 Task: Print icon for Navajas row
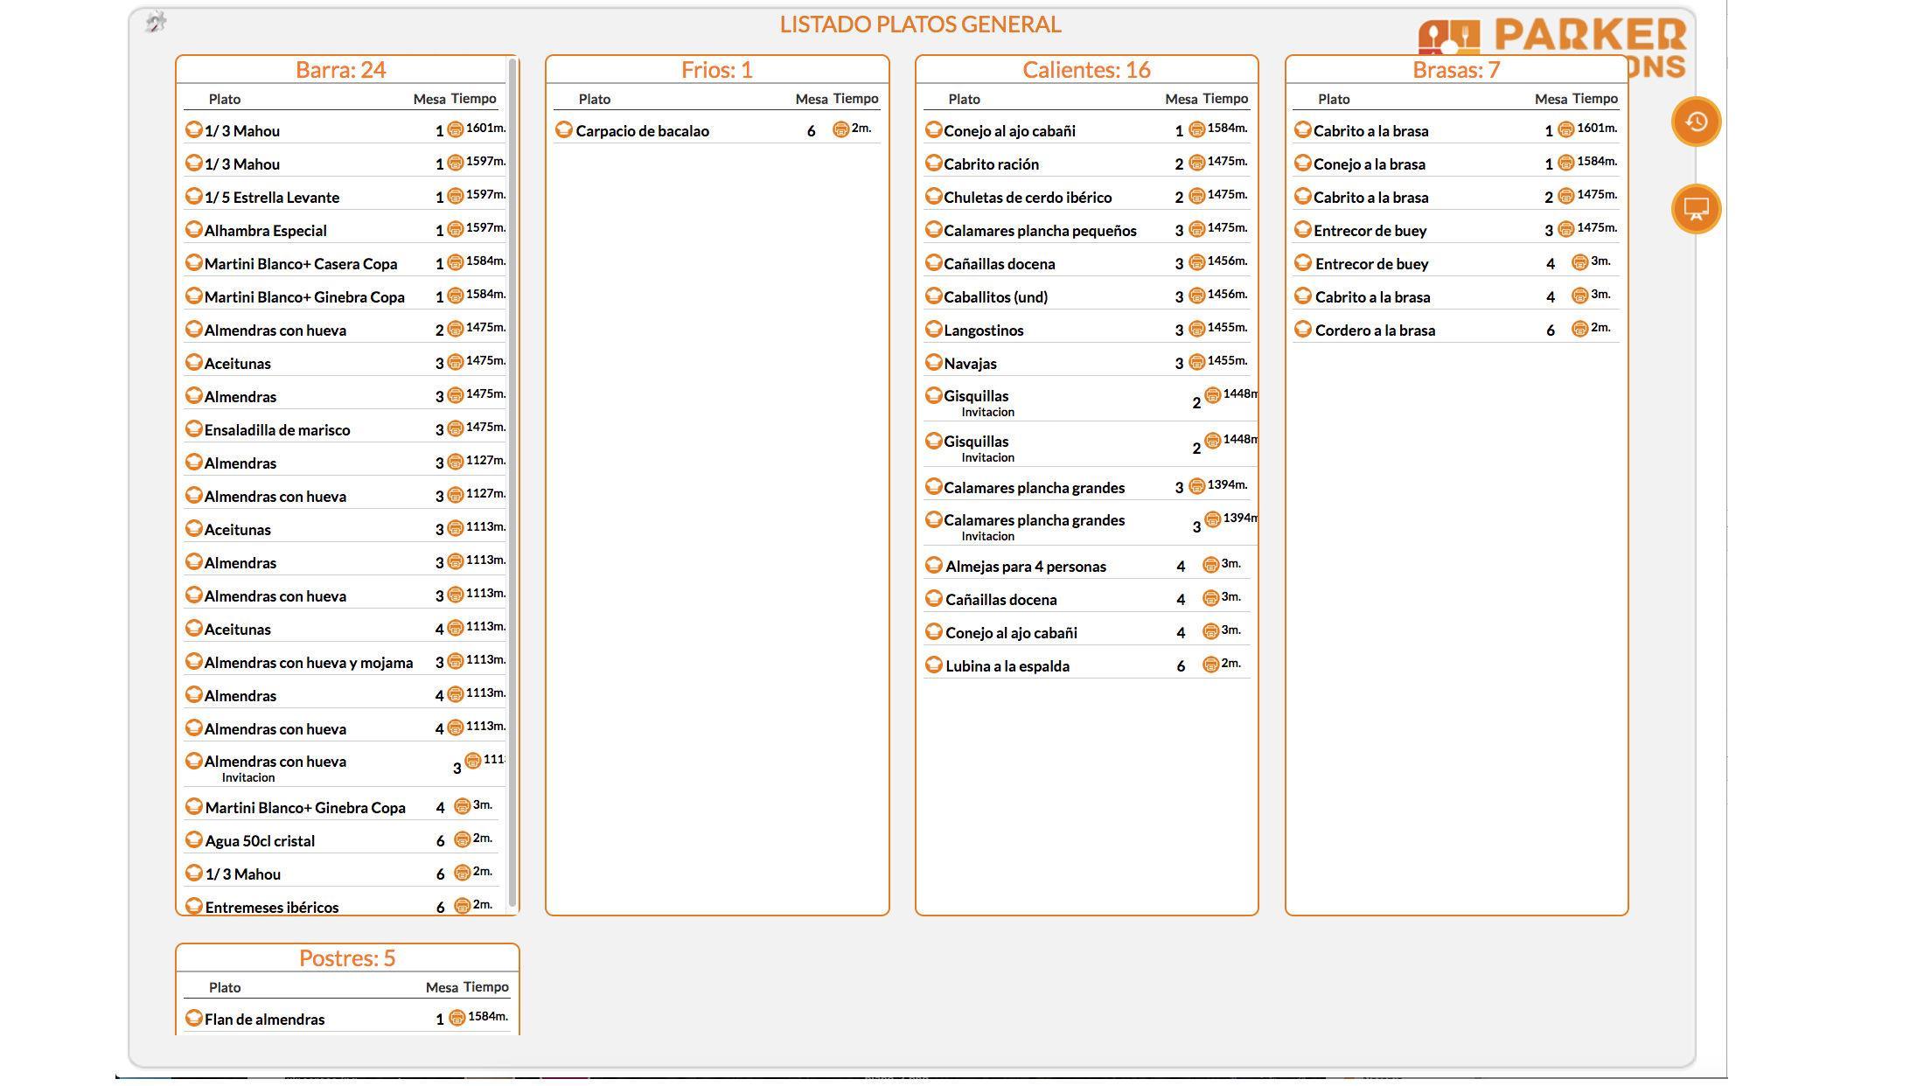pos(1196,362)
